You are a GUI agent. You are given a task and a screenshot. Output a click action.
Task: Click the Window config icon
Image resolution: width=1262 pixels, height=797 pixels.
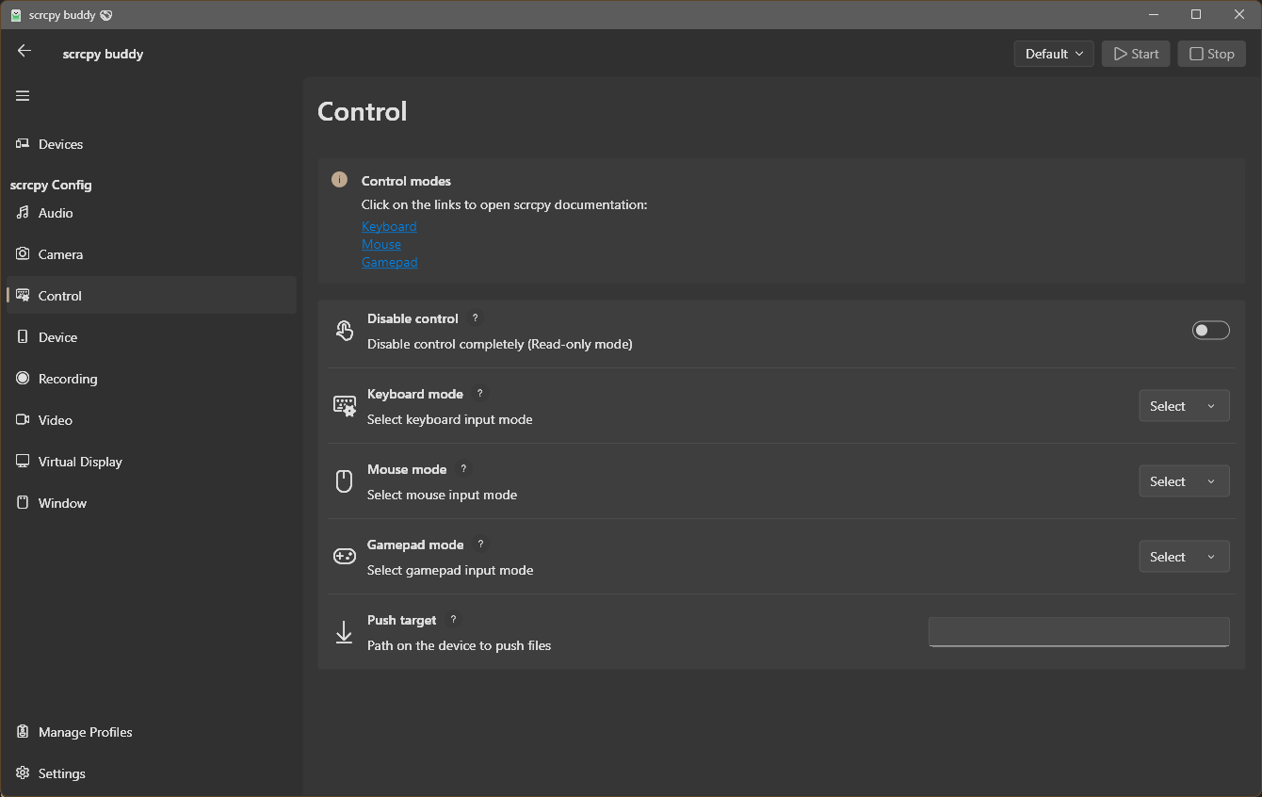(x=21, y=502)
